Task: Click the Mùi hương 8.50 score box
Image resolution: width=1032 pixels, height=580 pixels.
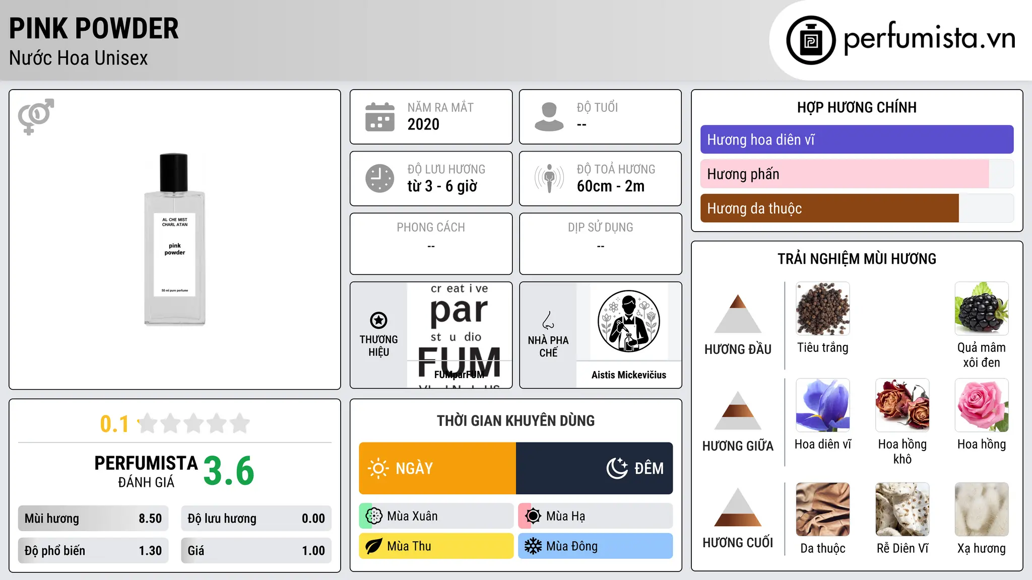Action: pos(93,518)
